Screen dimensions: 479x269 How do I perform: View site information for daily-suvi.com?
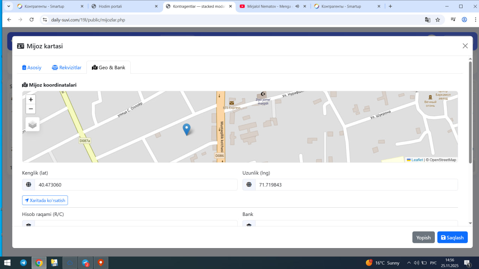pos(45,20)
